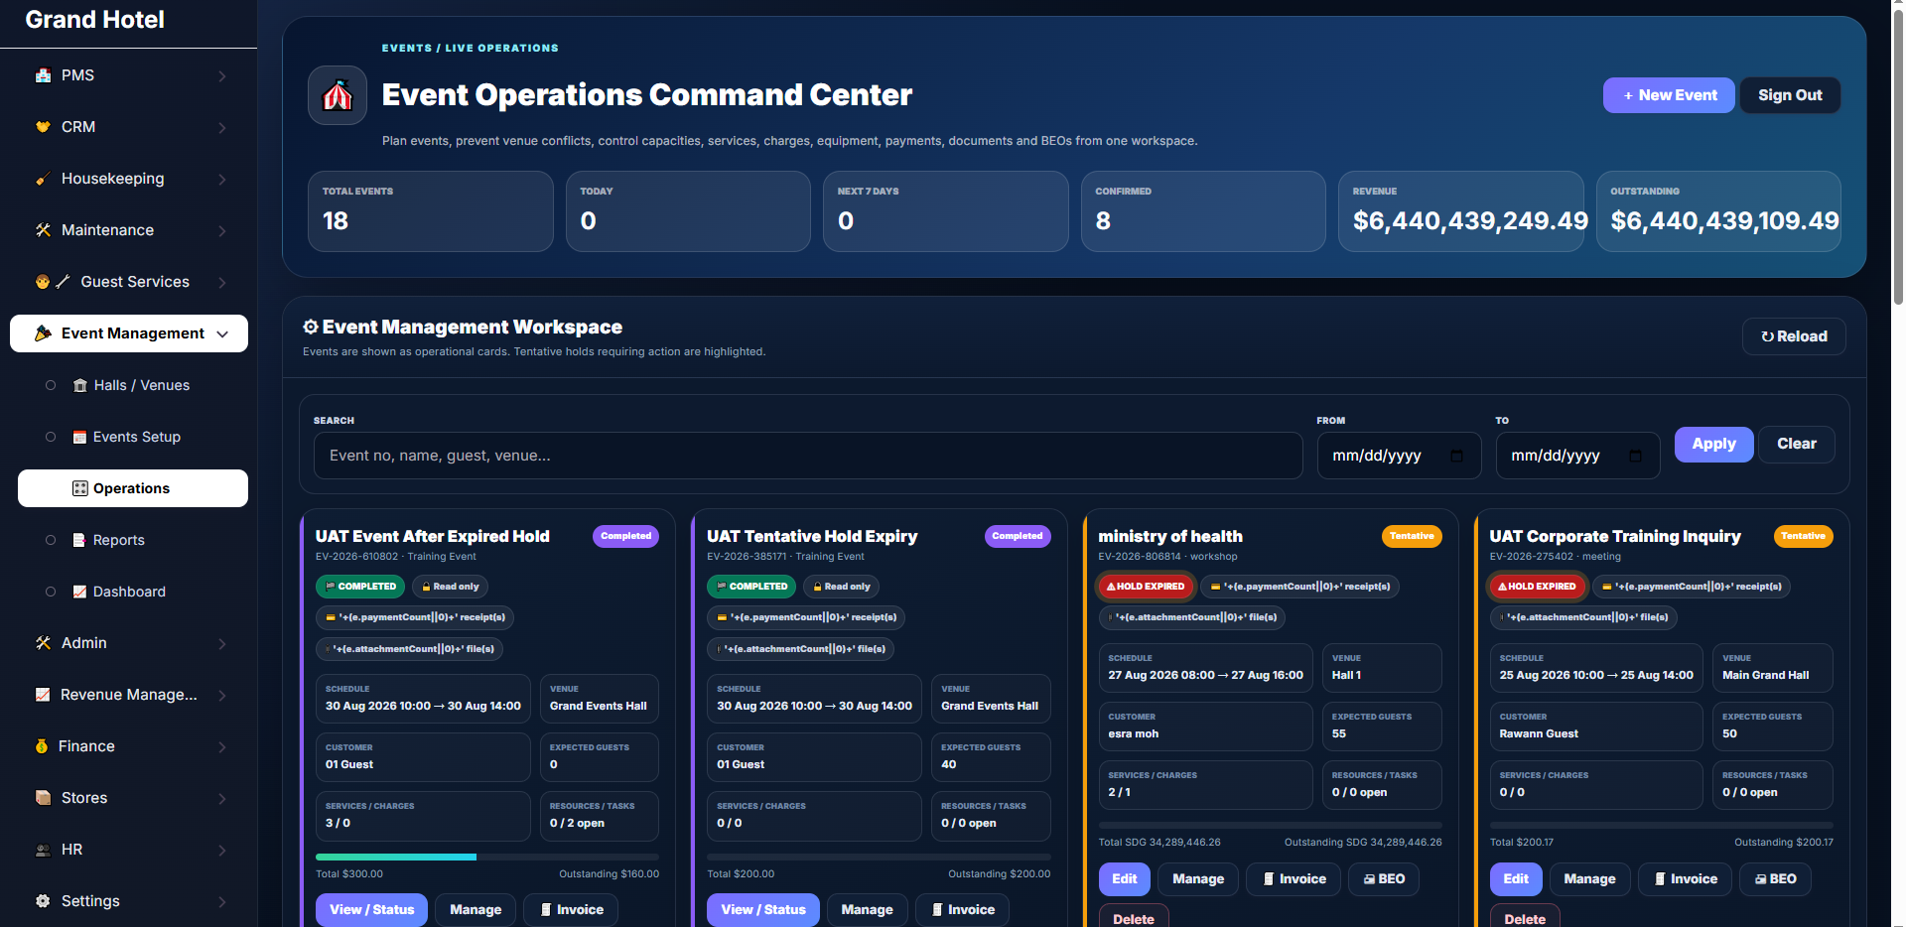Viewport: 1906px width, 927px height.
Task: Expand the Settings menu chevron
Action: coord(222,902)
